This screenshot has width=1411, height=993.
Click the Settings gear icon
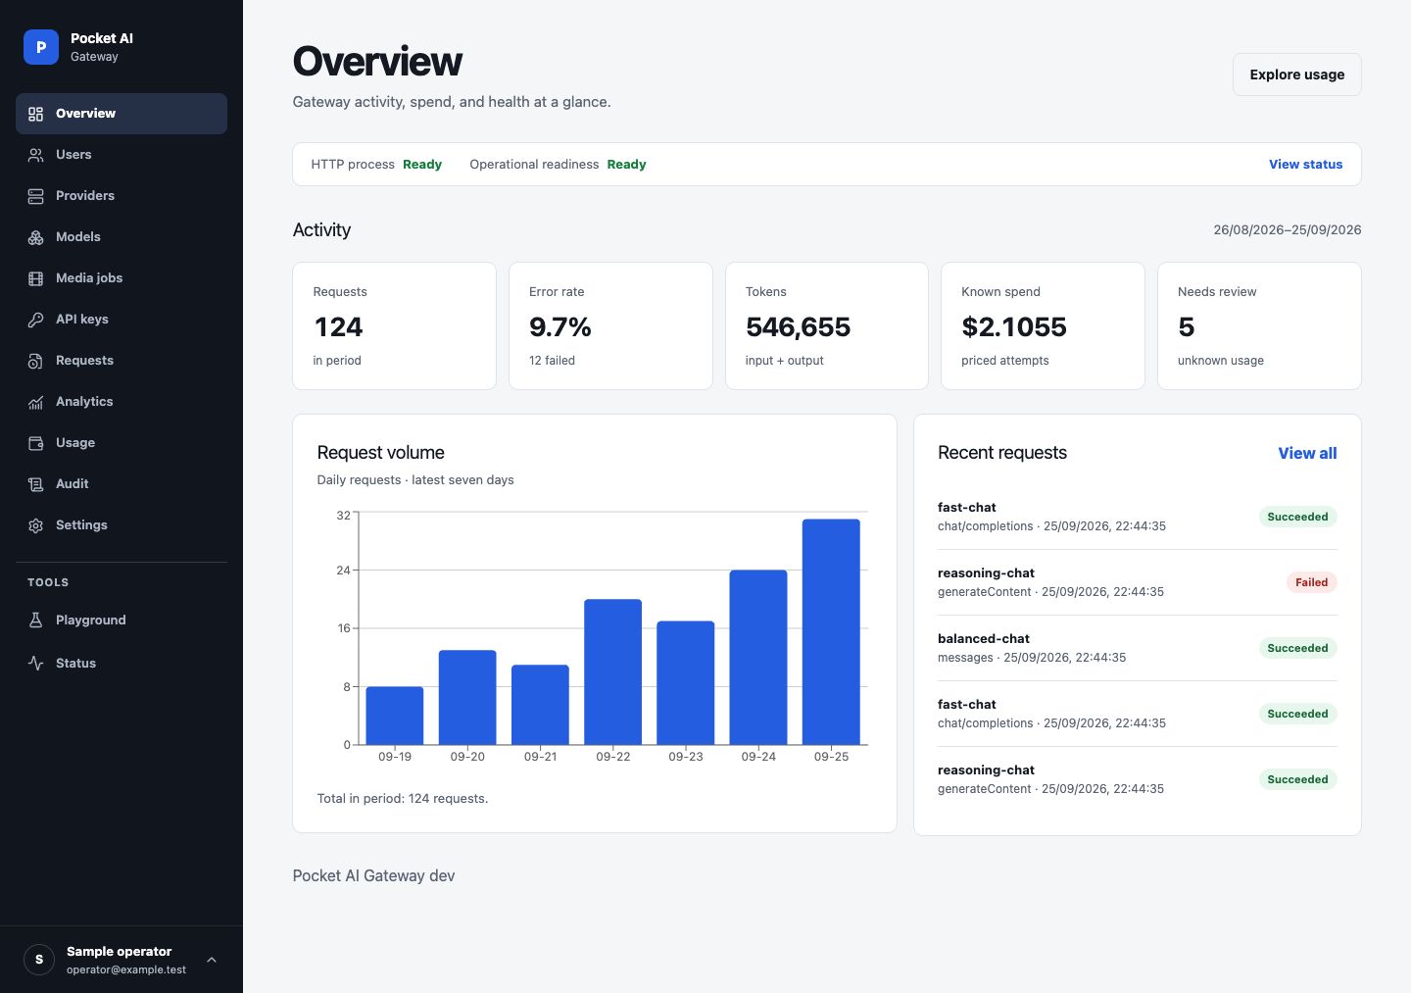click(35, 525)
